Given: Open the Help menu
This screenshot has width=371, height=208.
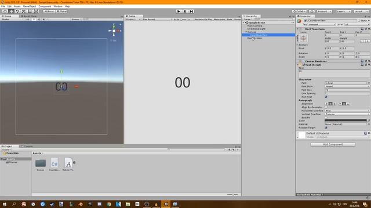Looking at the screenshot, I should (67, 6).
